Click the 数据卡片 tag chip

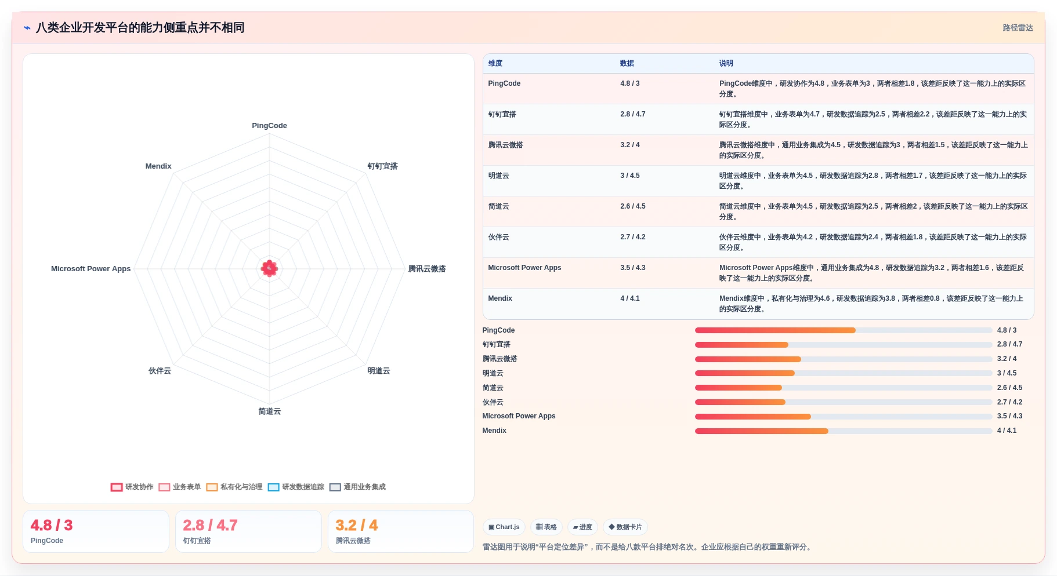pos(625,527)
